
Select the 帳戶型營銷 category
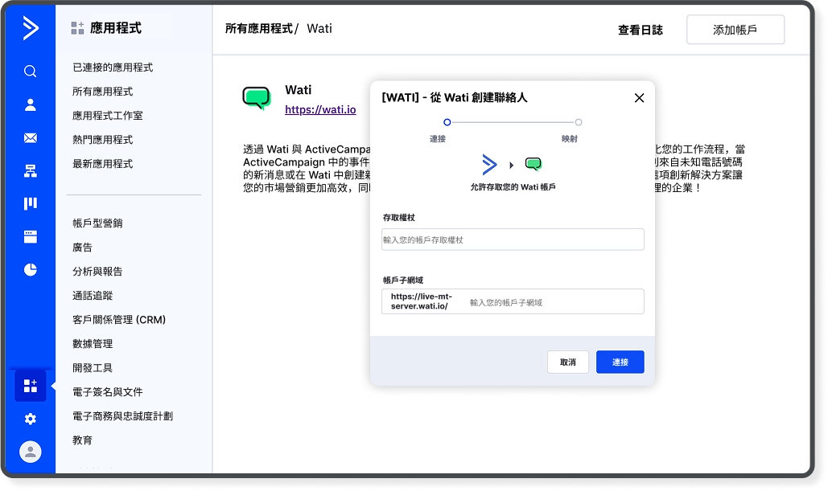coord(97,223)
